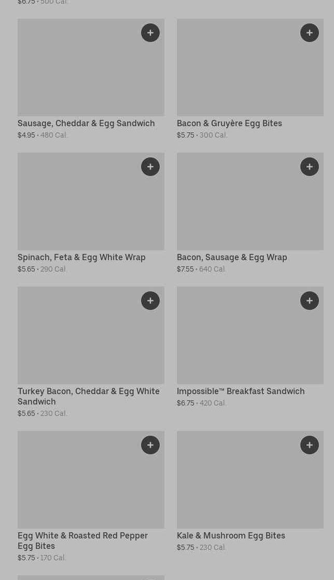Add Kale & Mushroom Egg Bites using plus icon
The height and width of the screenshot is (580, 334).
pyautogui.click(x=310, y=445)
